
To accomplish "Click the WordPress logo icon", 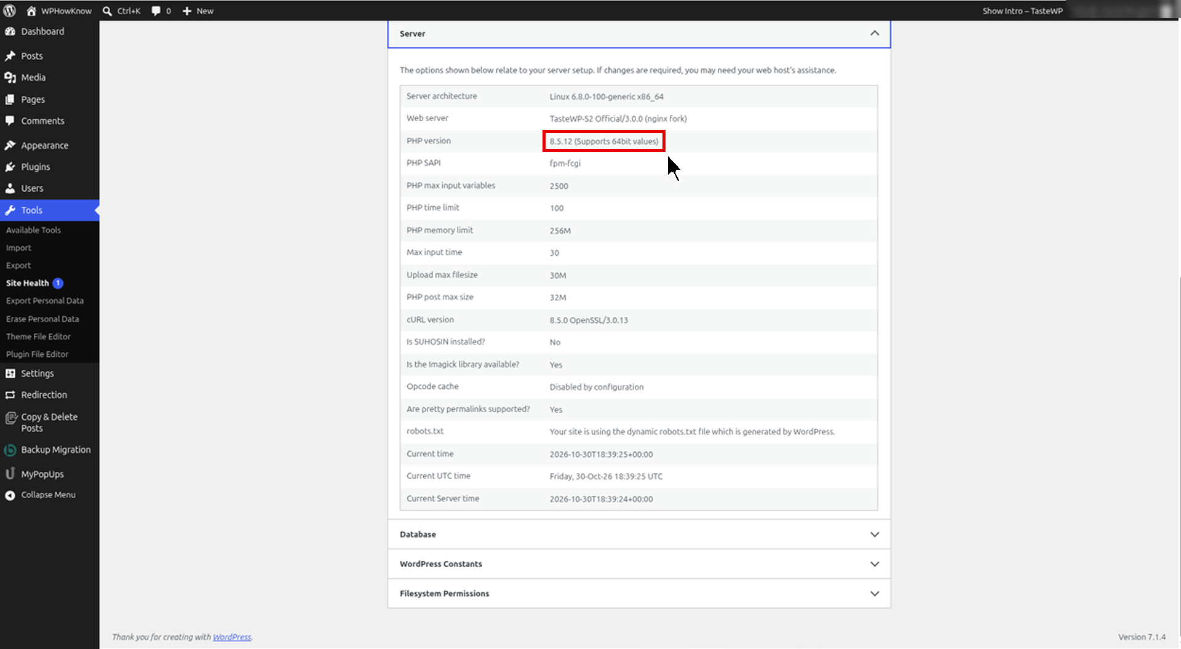I will pyautogui.click(x=10, y=10).
